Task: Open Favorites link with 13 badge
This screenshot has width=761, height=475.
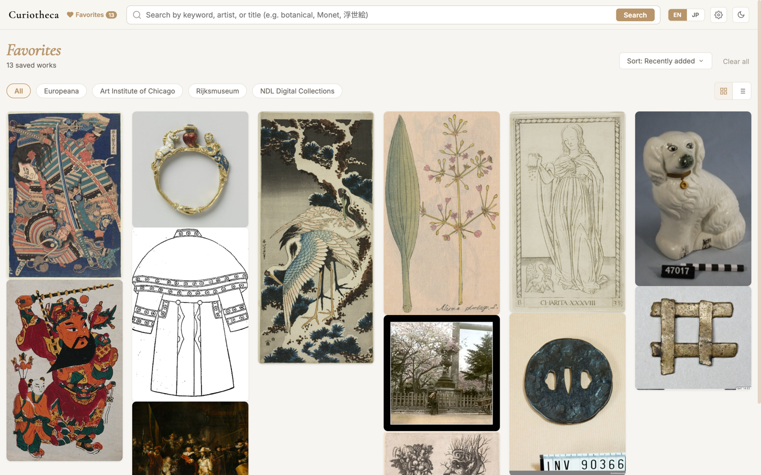Action: [x=91, y=15]
